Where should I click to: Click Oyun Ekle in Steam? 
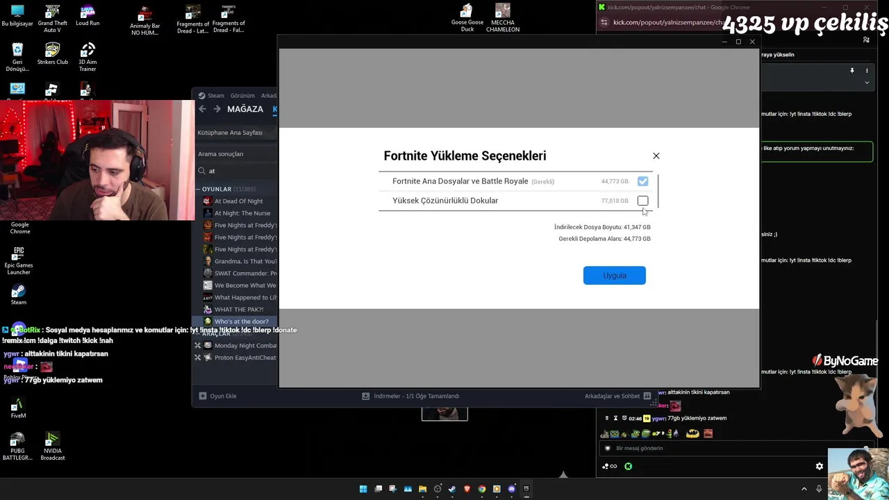tap(218, 396)
